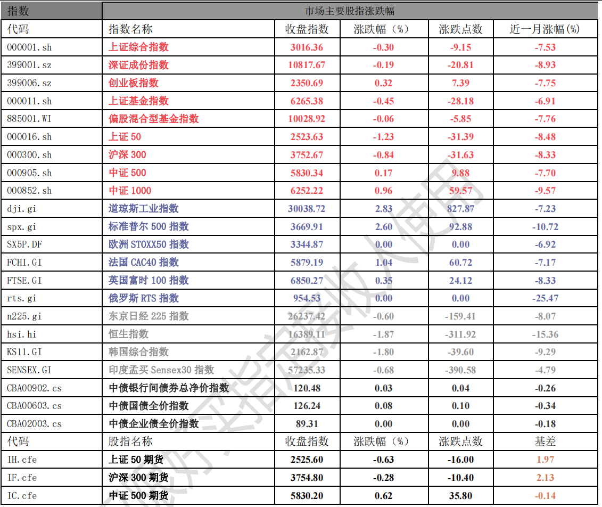Select the 俄罗斯 RTS 指数 monthly change -25.47

click(x=545, y=298)
